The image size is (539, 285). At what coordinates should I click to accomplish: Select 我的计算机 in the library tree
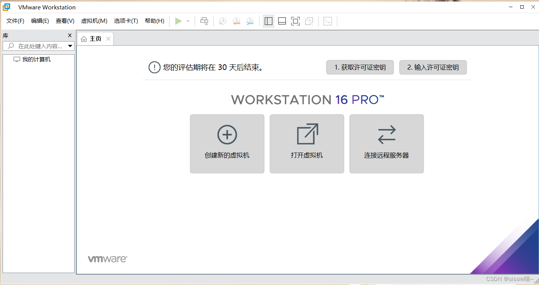(36, 59)
